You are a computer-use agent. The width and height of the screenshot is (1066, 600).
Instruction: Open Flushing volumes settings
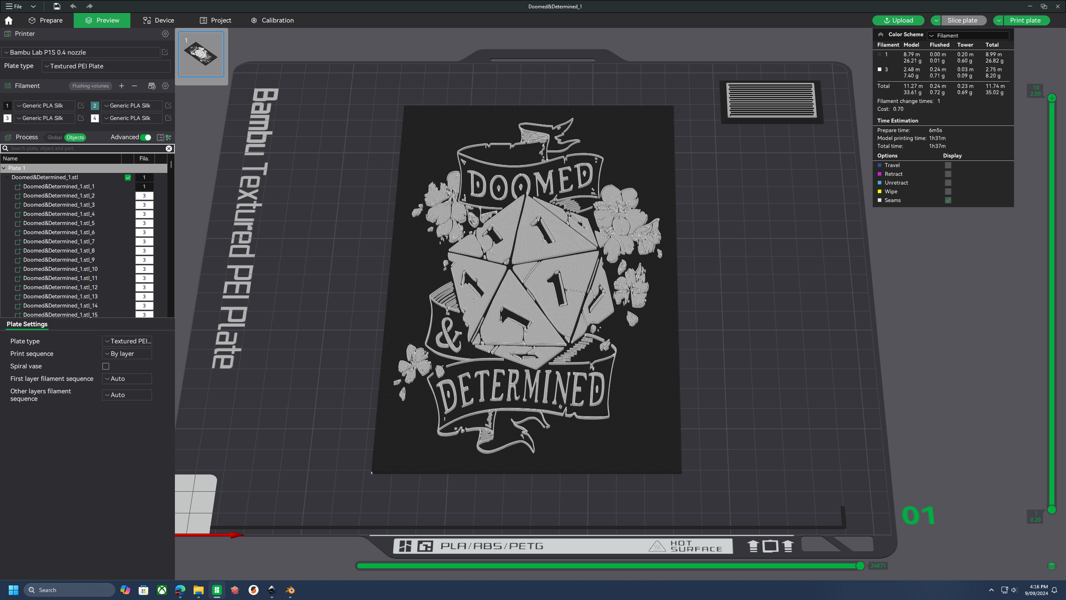tap(90, 86)
